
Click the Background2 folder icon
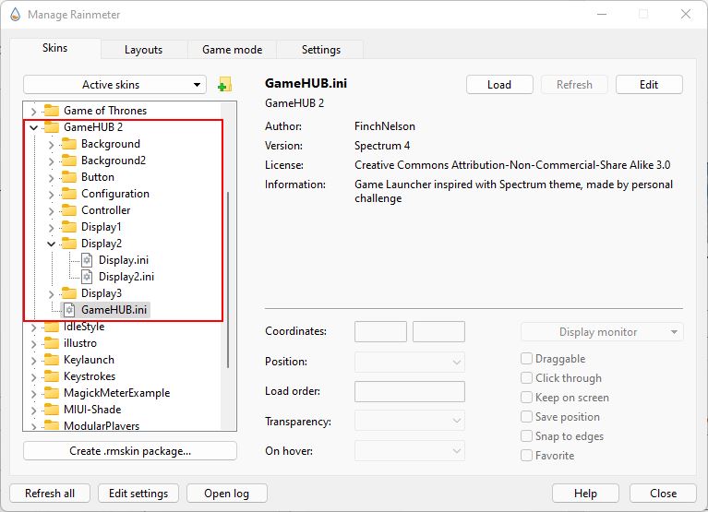pyautogui.click(x=69, y=161)
